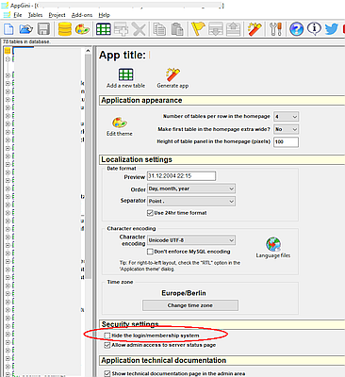Toggle Show technical documentation page checkbox
This screenshot has height=377, width=345.
(x=107, y=373)
